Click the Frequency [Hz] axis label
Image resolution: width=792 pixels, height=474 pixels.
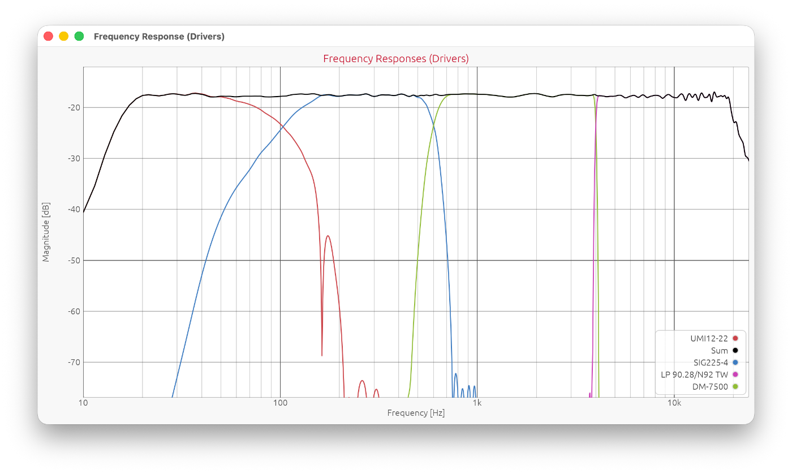coord(416,413)
